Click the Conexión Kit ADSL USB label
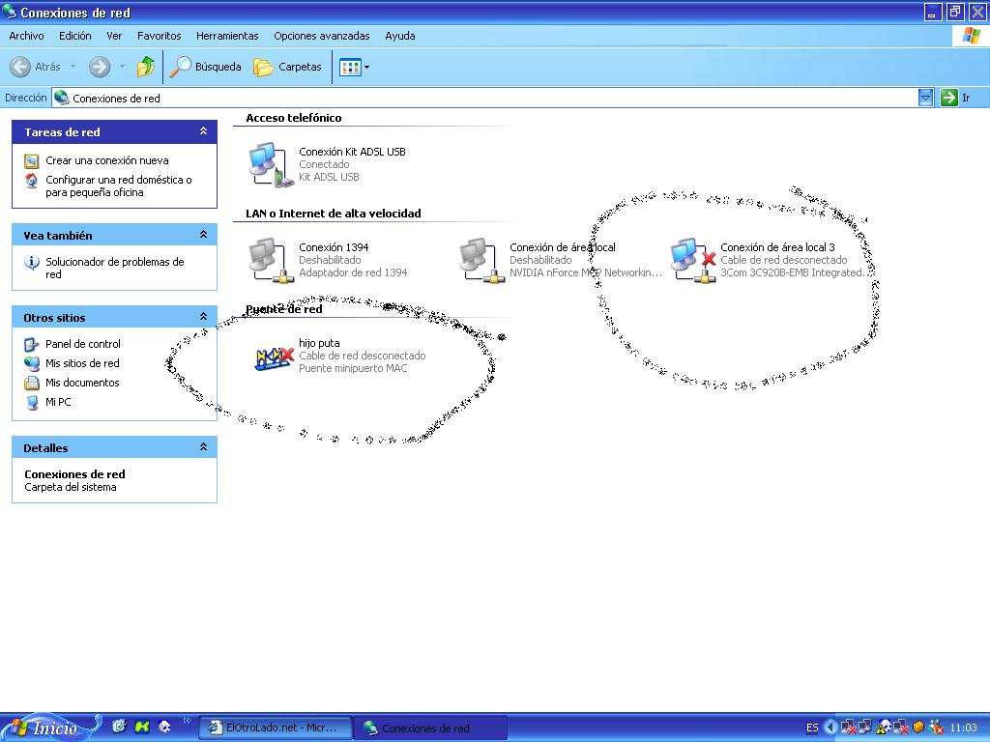This screenshot has height=742, width=990. [x=352, y=152]
